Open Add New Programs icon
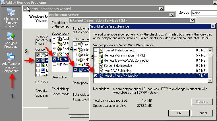217x121 pixels. [11, 37]
